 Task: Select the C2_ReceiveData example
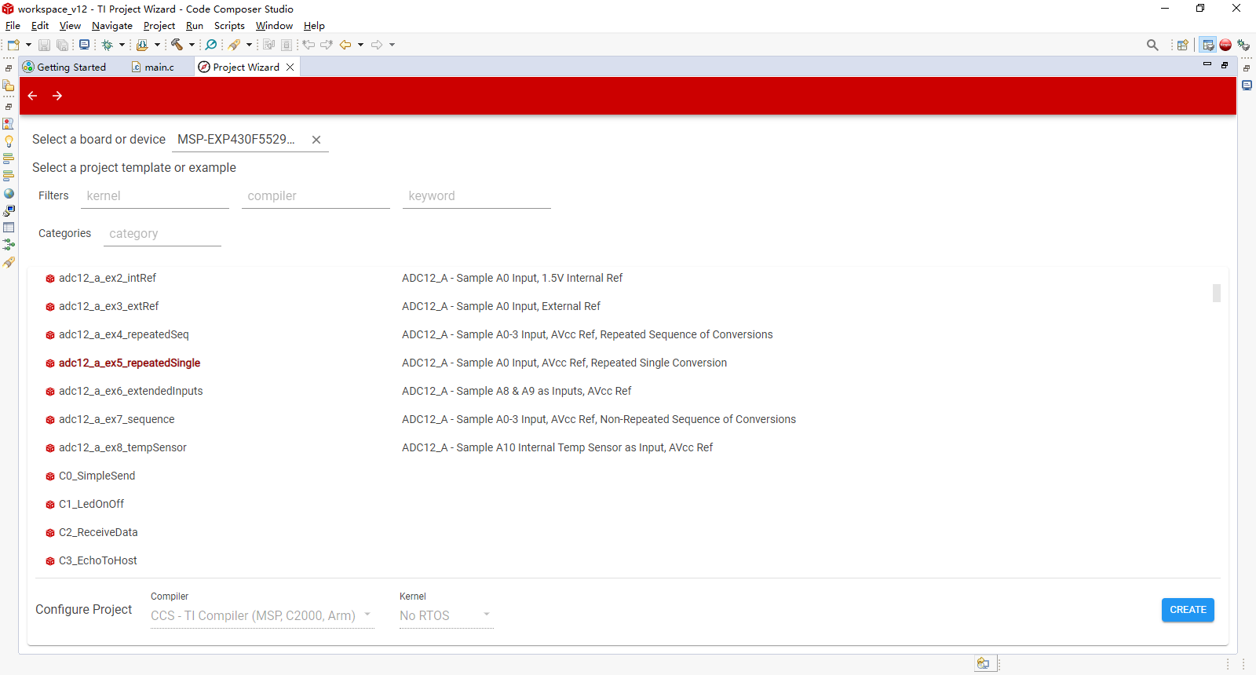pyautogui.click(x=98, y=532)
